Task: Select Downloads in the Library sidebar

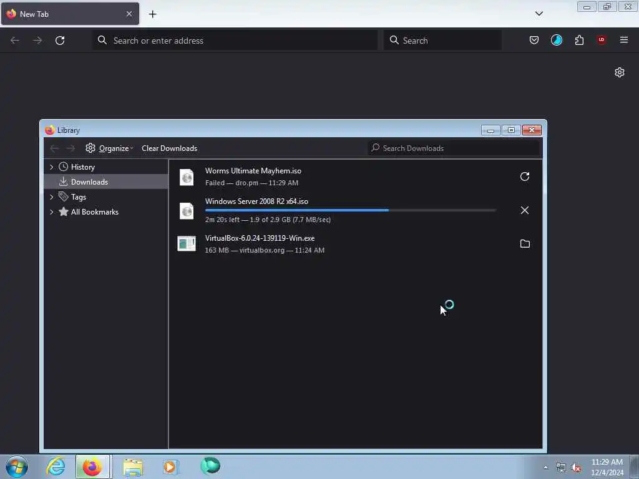Action: pyautogui.click(x=105, y=181)
